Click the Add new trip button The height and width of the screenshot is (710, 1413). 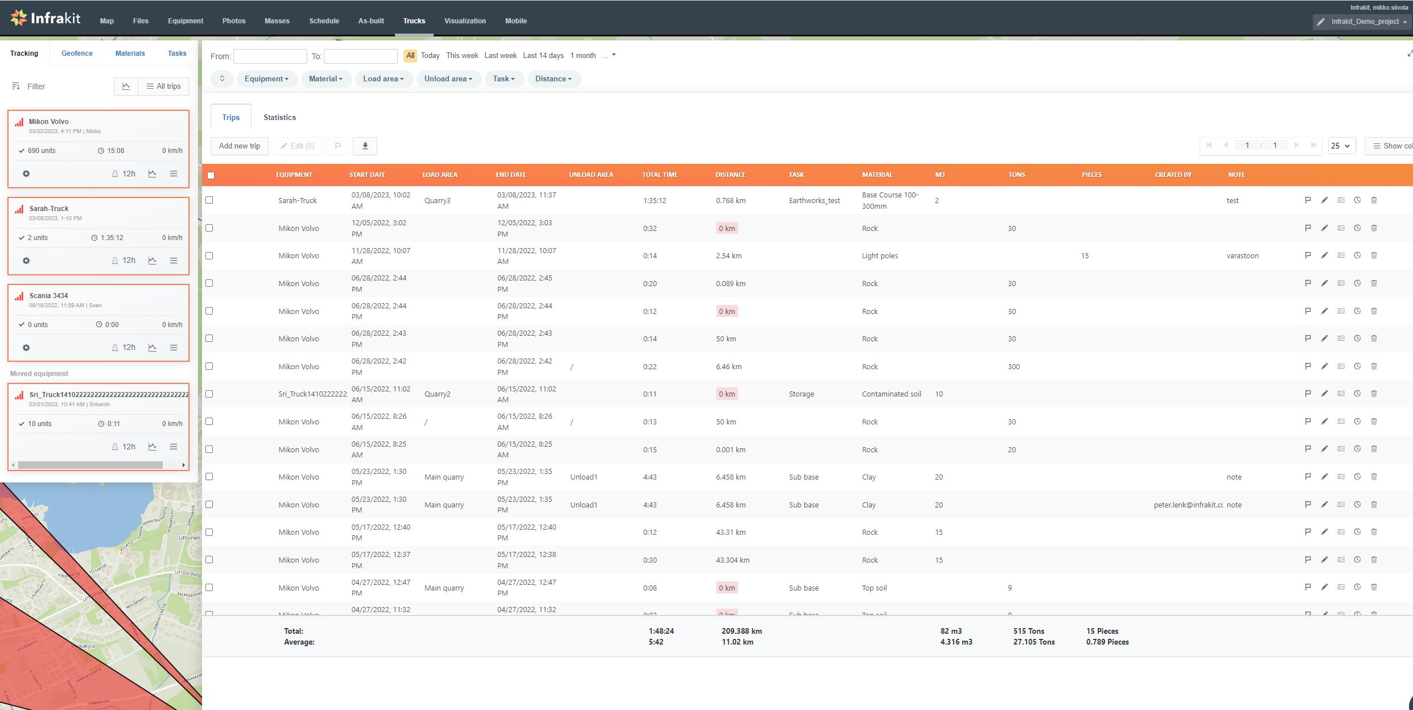[239, 146]
